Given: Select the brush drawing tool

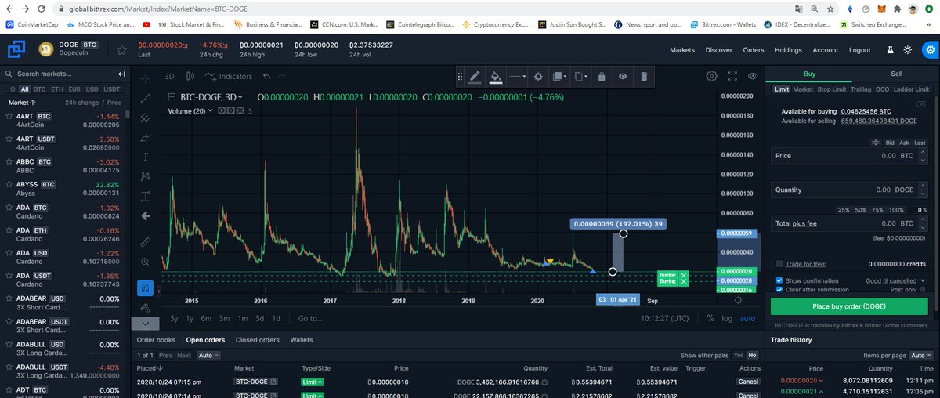Looking at the screenshot, I should [145, 137].
